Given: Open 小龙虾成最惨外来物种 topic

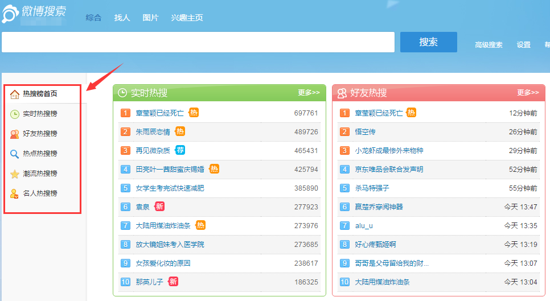Looking at the screenshot, I should pyautogui.click(x=389, y=151).
